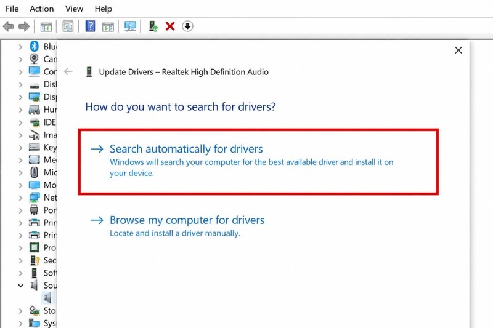The width and height of the screenshot is (493, 328).
Task: Click the red X Uninstall device icon
Action: tap(170, 26)
